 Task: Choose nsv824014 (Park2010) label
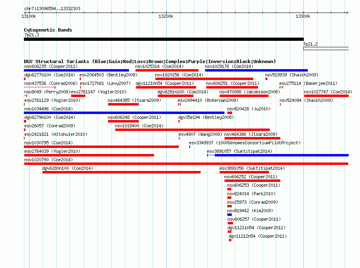click(x=251, y=194)
